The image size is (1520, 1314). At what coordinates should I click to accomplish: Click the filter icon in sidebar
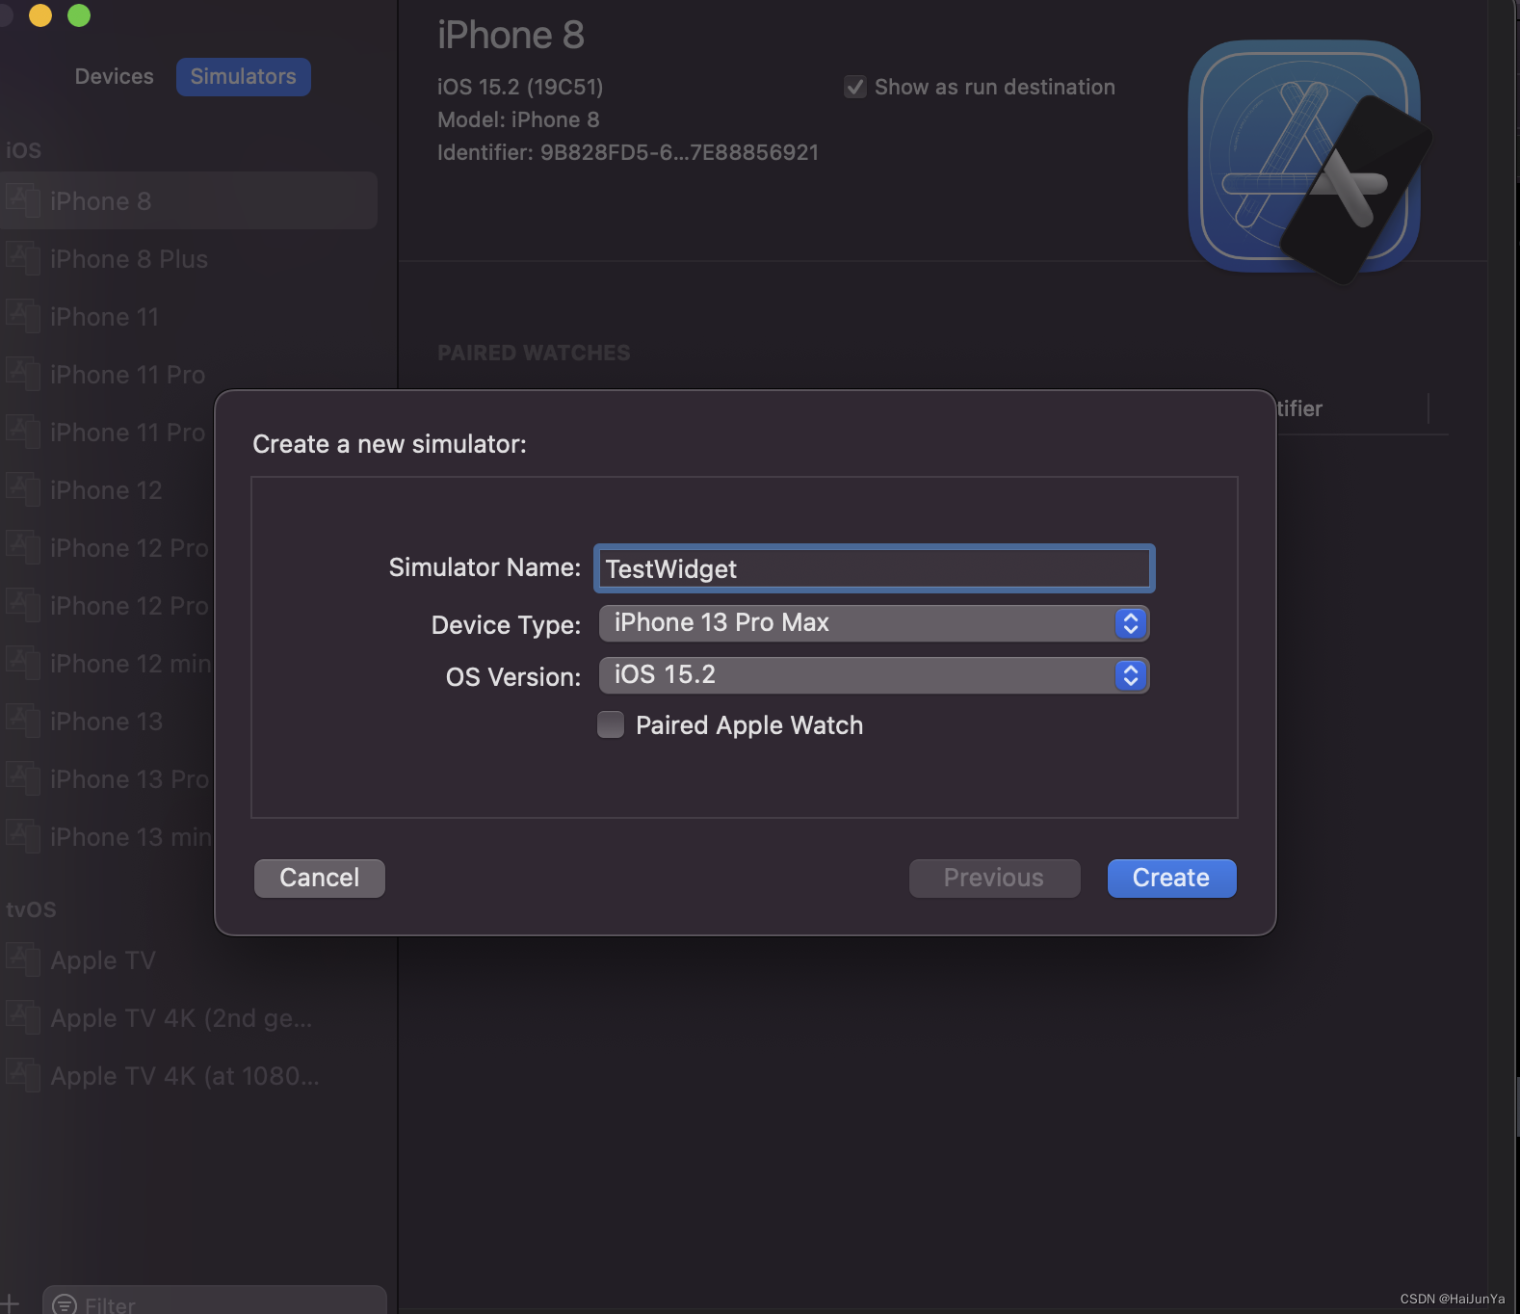tap(65, 1304)
